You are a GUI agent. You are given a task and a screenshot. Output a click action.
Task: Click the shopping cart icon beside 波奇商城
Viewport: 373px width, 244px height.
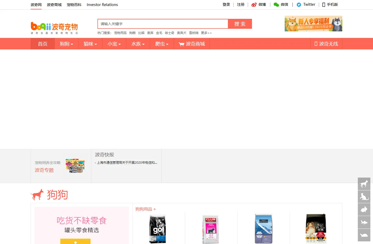(181, 44)
